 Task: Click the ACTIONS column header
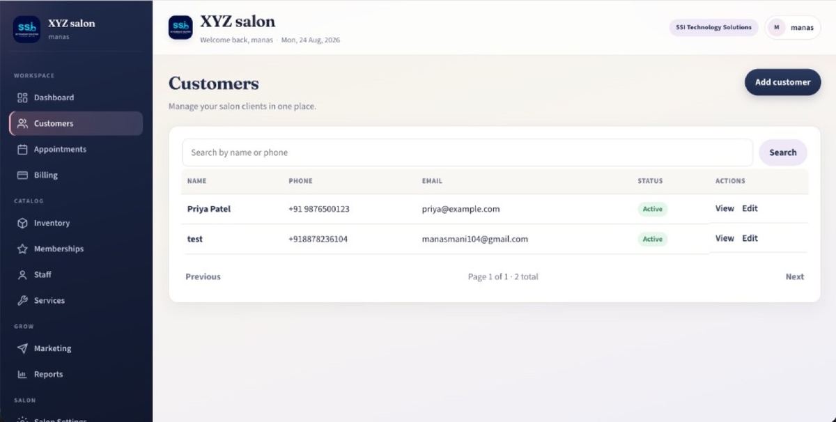coord(730,181)
